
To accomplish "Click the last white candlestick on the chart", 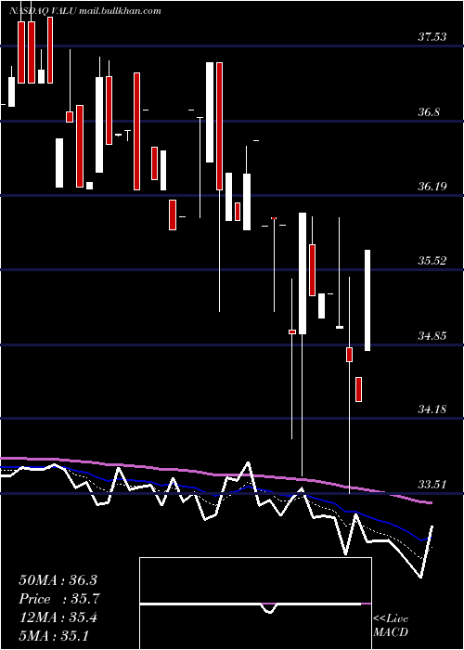I will click(x=367, y=301).
